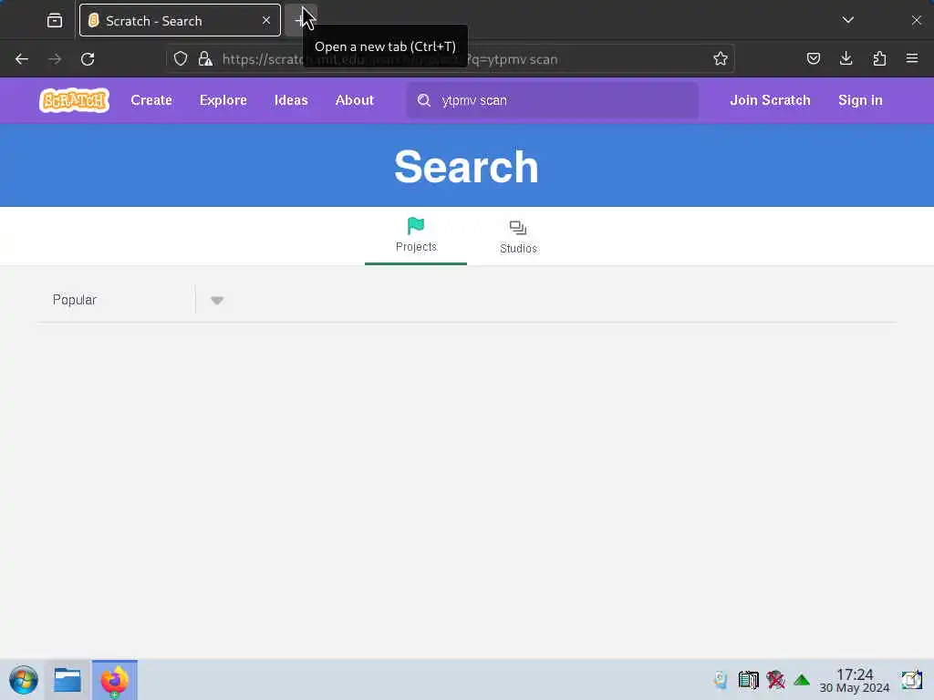Switch to the Projects results tab
Image resolution: width=934 pixels, height=700 pixels.
pos(416,236)
